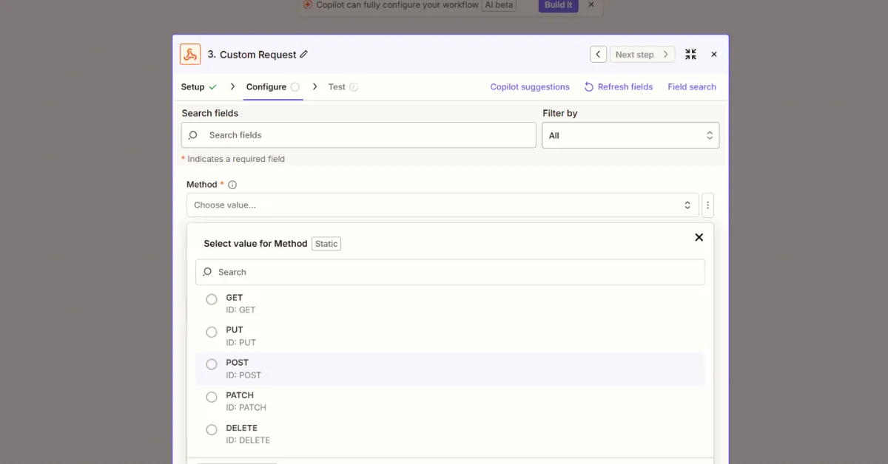This screenshot has width=888, height=464.
Task: Advance using the Next step chevron
Action: tap(665, 54)
